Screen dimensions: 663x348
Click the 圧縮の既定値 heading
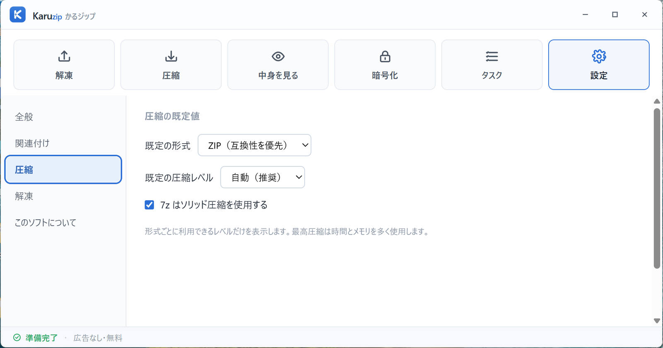(x=172, y=116)
